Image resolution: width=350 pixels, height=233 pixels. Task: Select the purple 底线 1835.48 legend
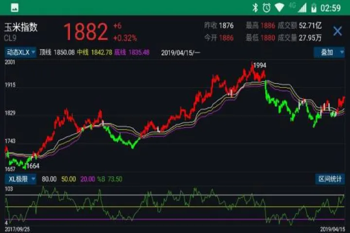132,52
